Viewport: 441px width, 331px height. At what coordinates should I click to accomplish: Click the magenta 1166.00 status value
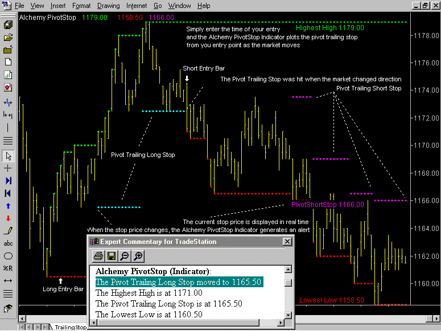pyautogui.click(x=161, y=18)
